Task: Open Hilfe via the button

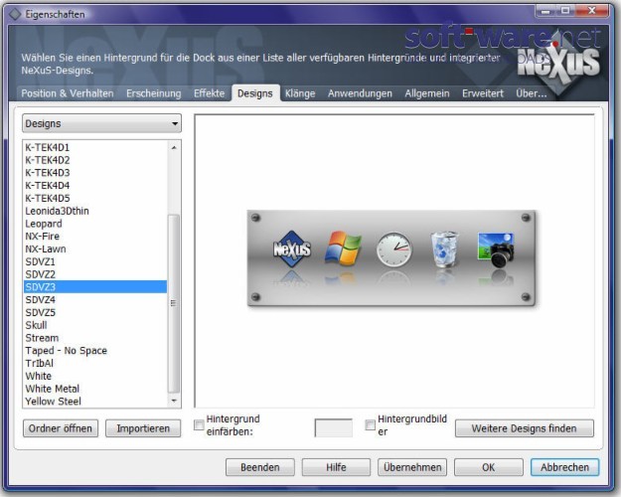Action: coord(336,467)
